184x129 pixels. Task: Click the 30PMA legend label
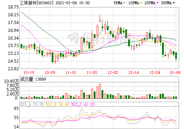coord(166,3)
